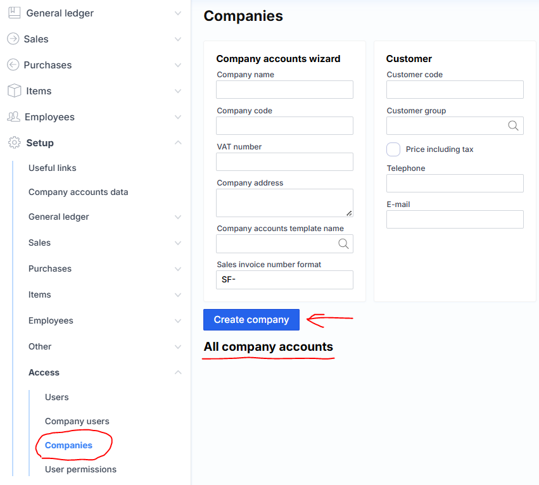Viewport: 539px width, 485px height.
Task: Click the Employees people icon
Action: (13, 117)
